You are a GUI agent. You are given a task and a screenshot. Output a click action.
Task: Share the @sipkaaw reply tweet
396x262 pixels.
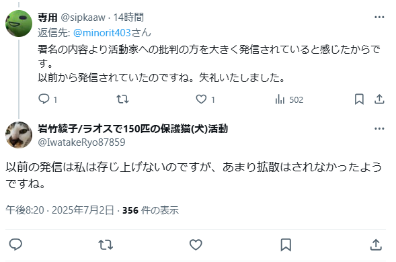pyautogui.click(x=379, y=99)
